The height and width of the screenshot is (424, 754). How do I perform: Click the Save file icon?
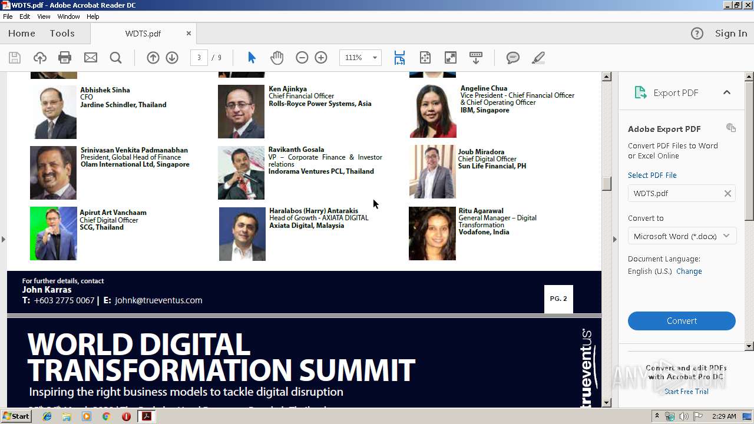pyautogui.click(x=15, y=58)
